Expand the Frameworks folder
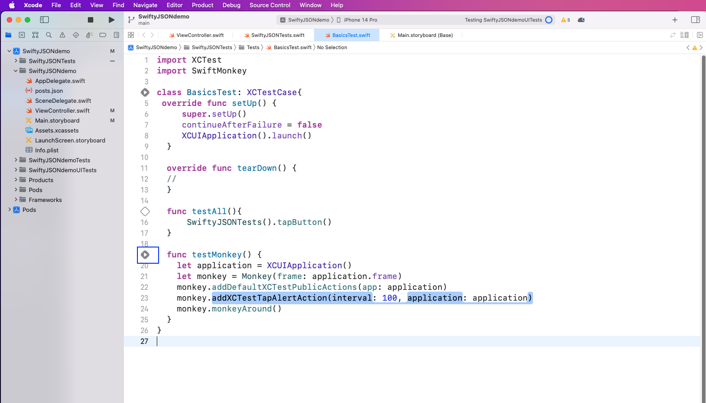706x403 pixels. (16, 200)
